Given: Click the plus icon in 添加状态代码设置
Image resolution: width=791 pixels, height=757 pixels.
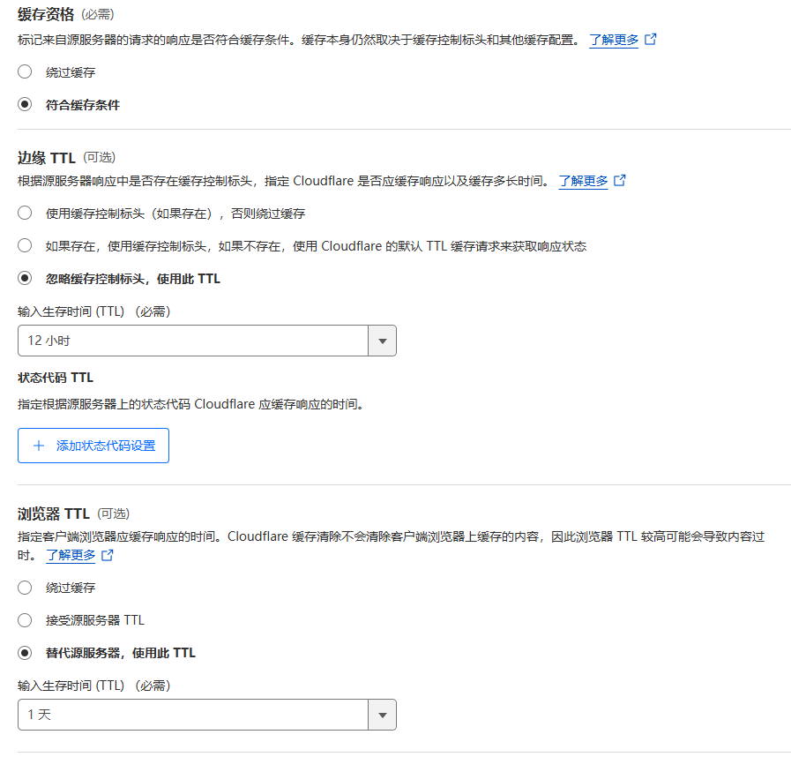Looking at the screenshot, I should point(38,446).
